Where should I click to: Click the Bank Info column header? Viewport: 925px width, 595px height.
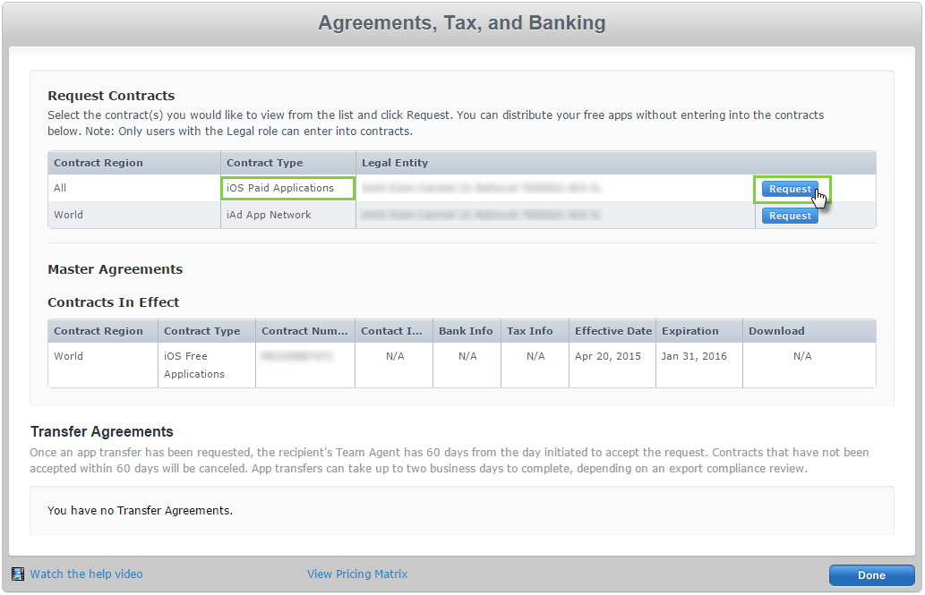466,331
